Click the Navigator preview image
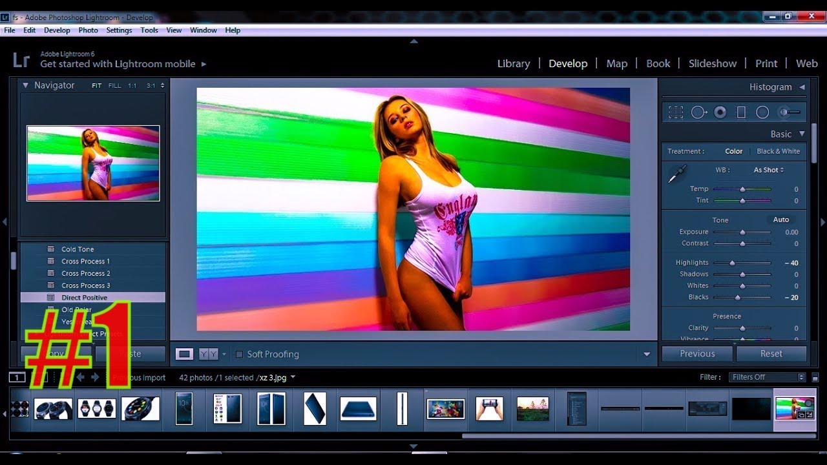The image size is (827, 465). point(93,163)
